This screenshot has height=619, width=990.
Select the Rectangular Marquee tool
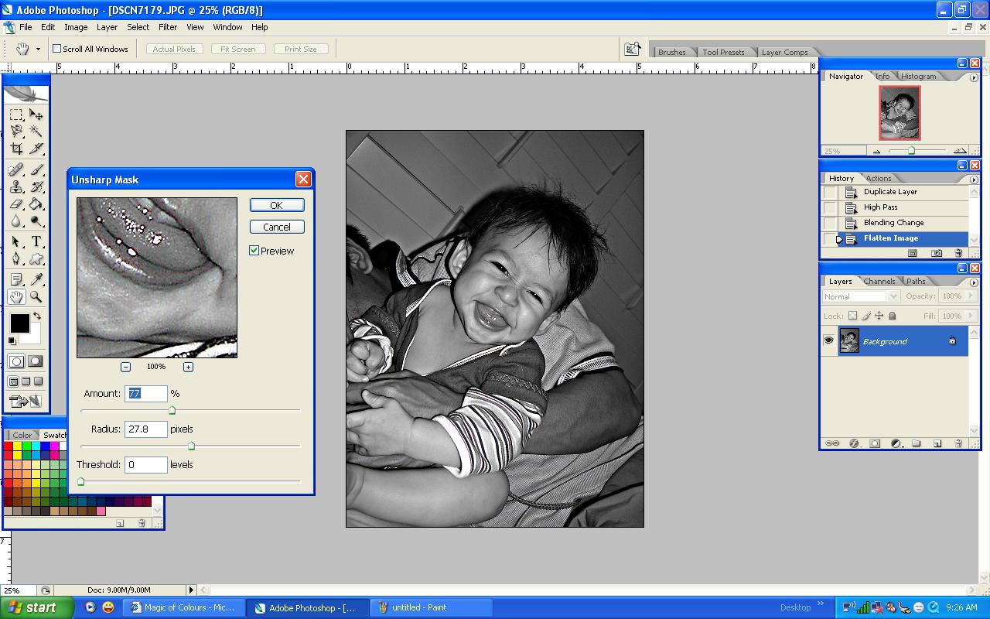16,115
